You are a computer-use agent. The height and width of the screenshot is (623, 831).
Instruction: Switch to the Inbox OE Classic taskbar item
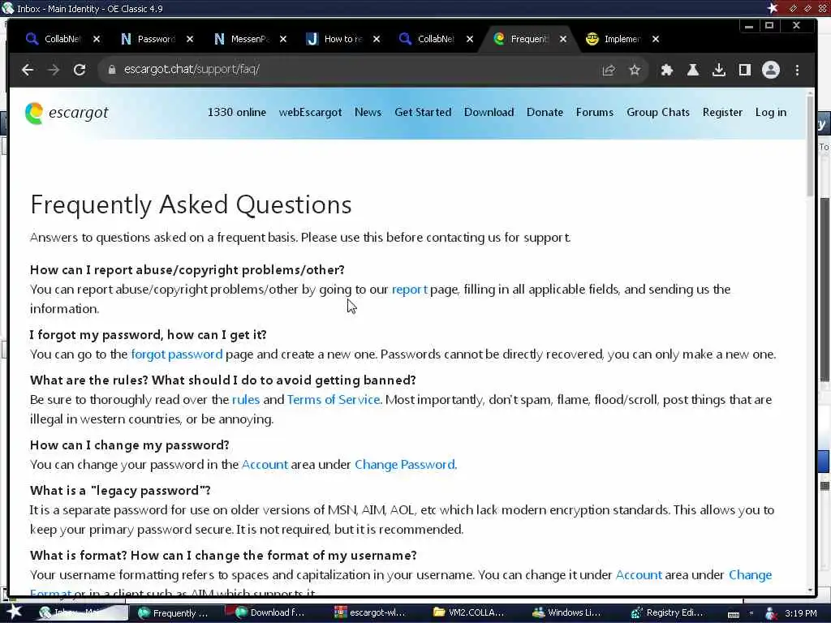click(x=82, y=613)
